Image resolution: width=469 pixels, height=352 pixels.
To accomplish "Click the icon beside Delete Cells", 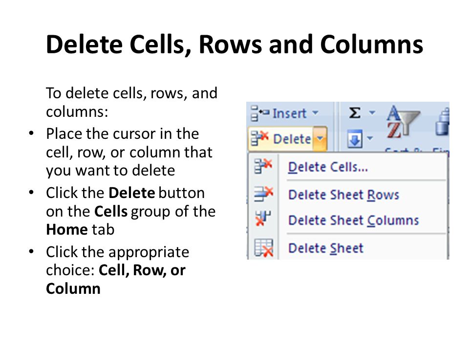I will tap(263, 166).
